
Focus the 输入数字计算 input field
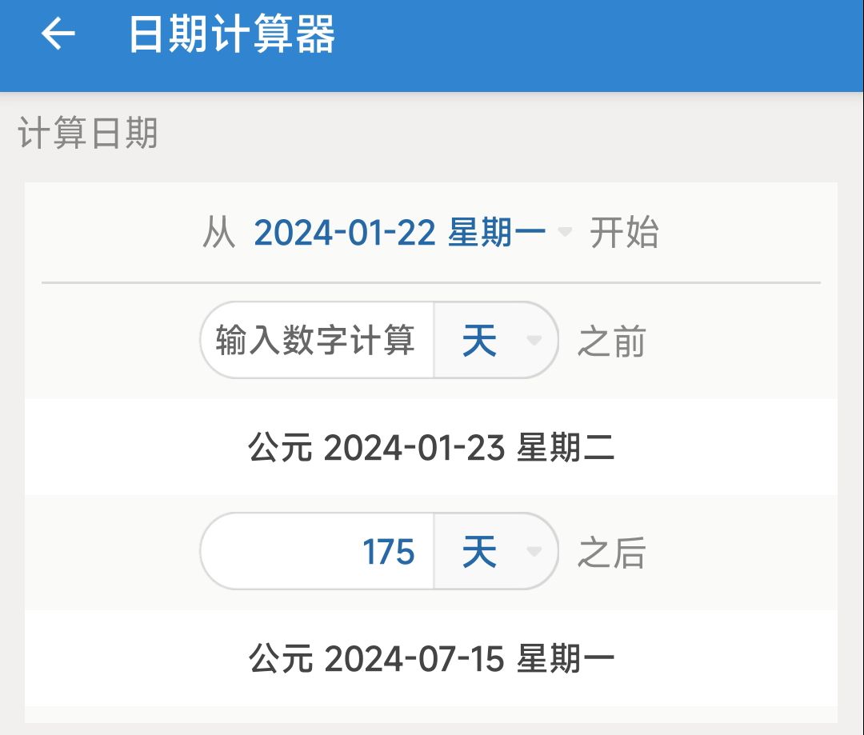(316, 342)
